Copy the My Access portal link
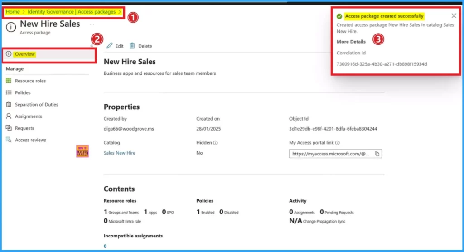The height and width of the screenshot is (252, 464). click(x=377, y=154)
